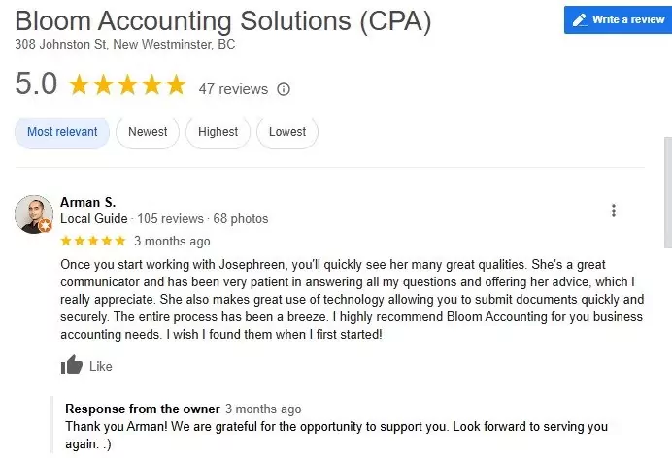672x458 pixels.
Task: Click the Write a review button
Action: 618,19
